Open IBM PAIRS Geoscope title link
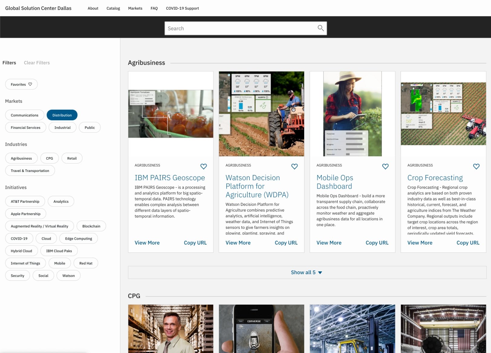Image resolution: width=491 pixels, height=353 pixels. pos(170,178)
